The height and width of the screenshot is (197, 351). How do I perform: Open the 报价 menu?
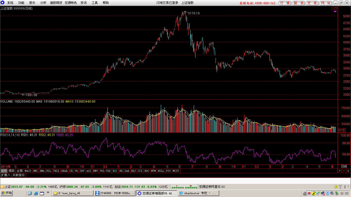pyautogui.click(x=32, y=3)
